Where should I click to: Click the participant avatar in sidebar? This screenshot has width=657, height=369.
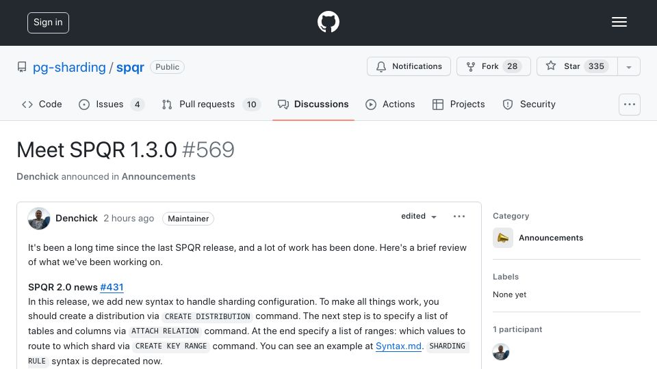pyautogui.click(x=501, y=352)
